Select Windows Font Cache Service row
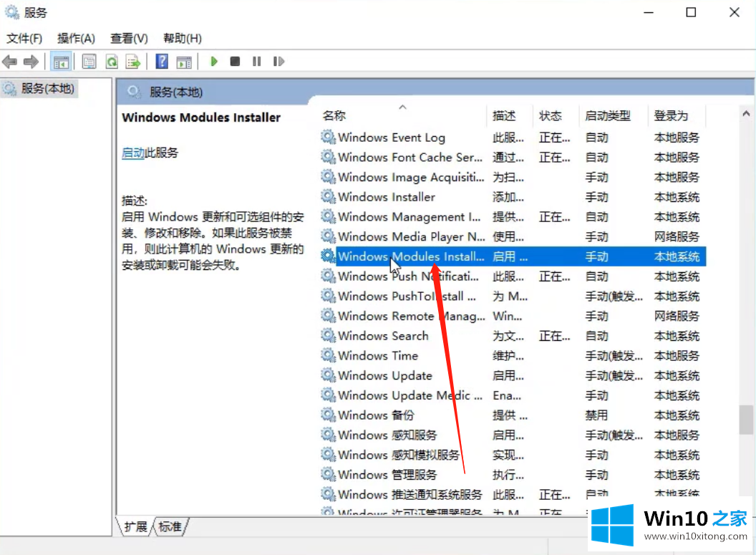Image resolution: width=756 pixels, height=555 pixels. pyautogui.click(x=513, y=158)
